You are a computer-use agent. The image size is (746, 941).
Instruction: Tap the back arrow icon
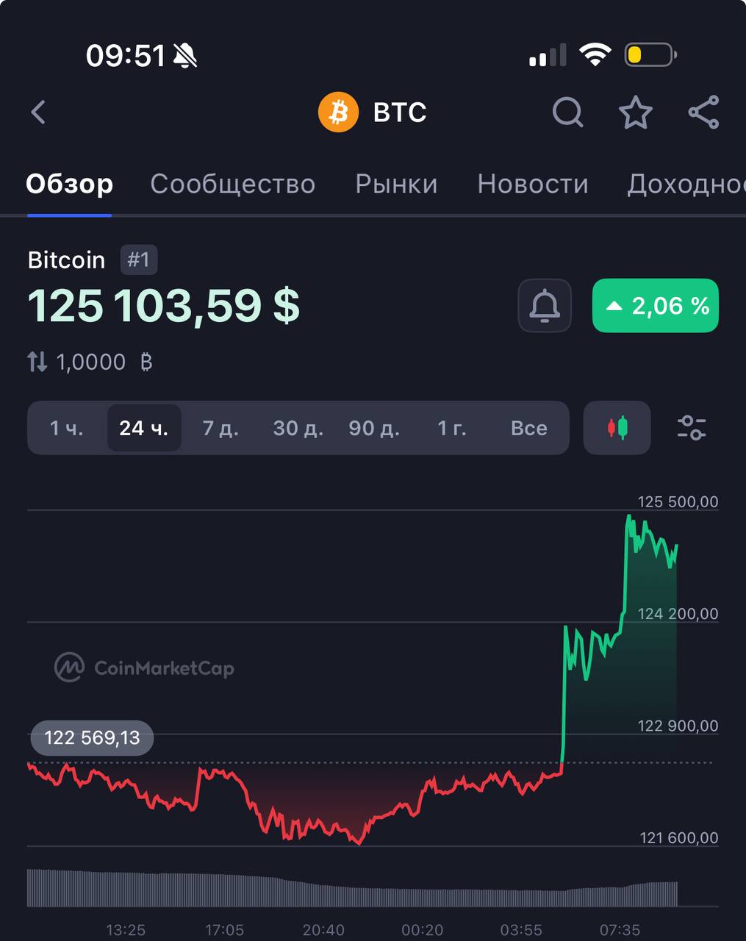click(39, 112)
